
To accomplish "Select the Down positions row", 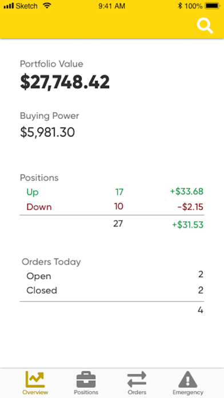I will point(112,207).
